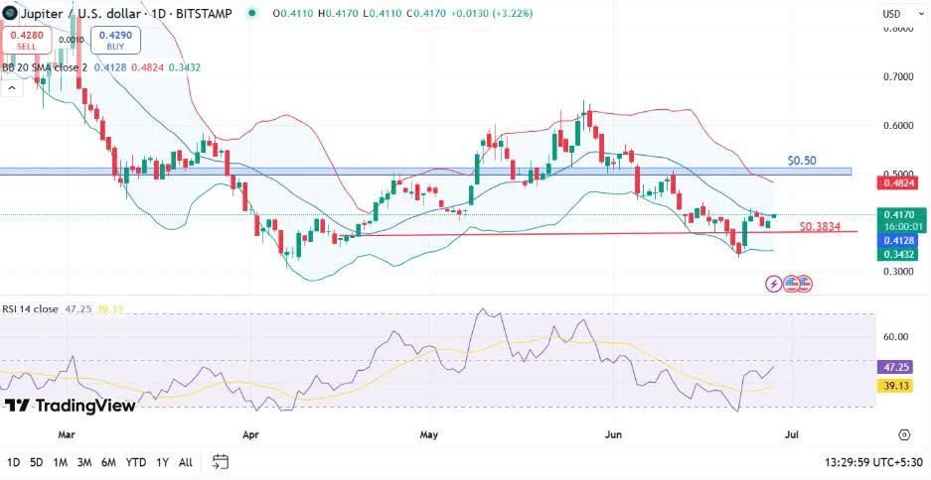Image resolution: width=931 pixels, height=480 pixels.
Task: Click the Jupiter symbol logo icon
Action: [10, 13]
